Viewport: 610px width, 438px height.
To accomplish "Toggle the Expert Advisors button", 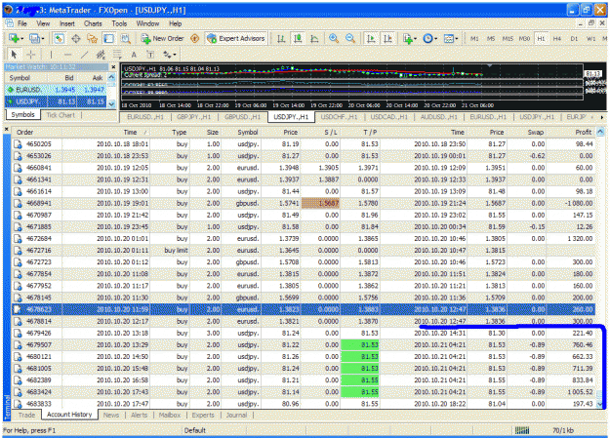I will 236,38.
